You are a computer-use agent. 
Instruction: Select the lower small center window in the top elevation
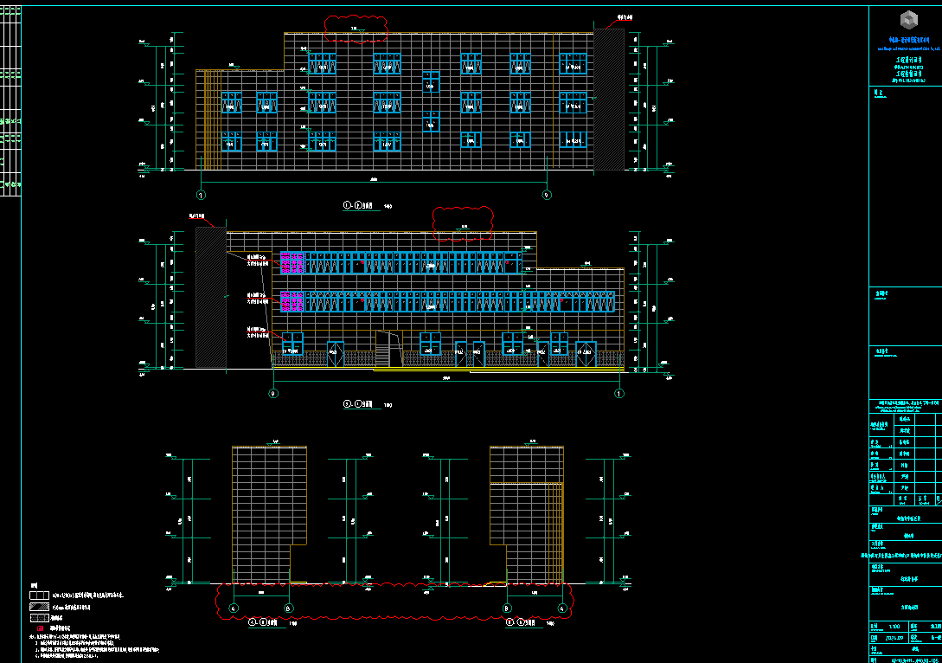431,121
